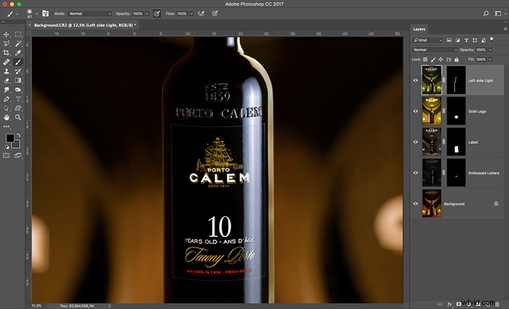
Task: Filter layers by adjustment layers icon
Action: (x=457, y=40)
